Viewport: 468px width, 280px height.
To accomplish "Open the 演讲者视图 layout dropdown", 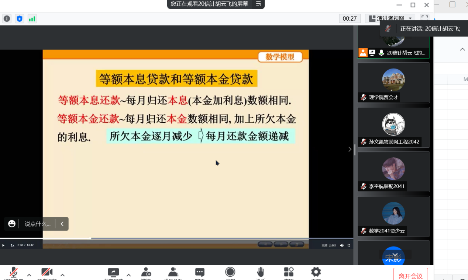I will 390,18.
